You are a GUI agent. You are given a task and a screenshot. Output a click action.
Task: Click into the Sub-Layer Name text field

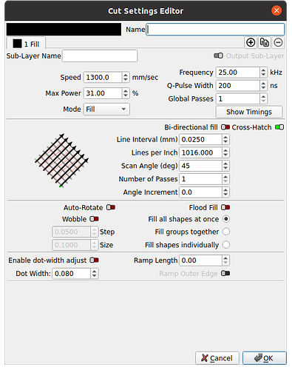tap(100, 56)
